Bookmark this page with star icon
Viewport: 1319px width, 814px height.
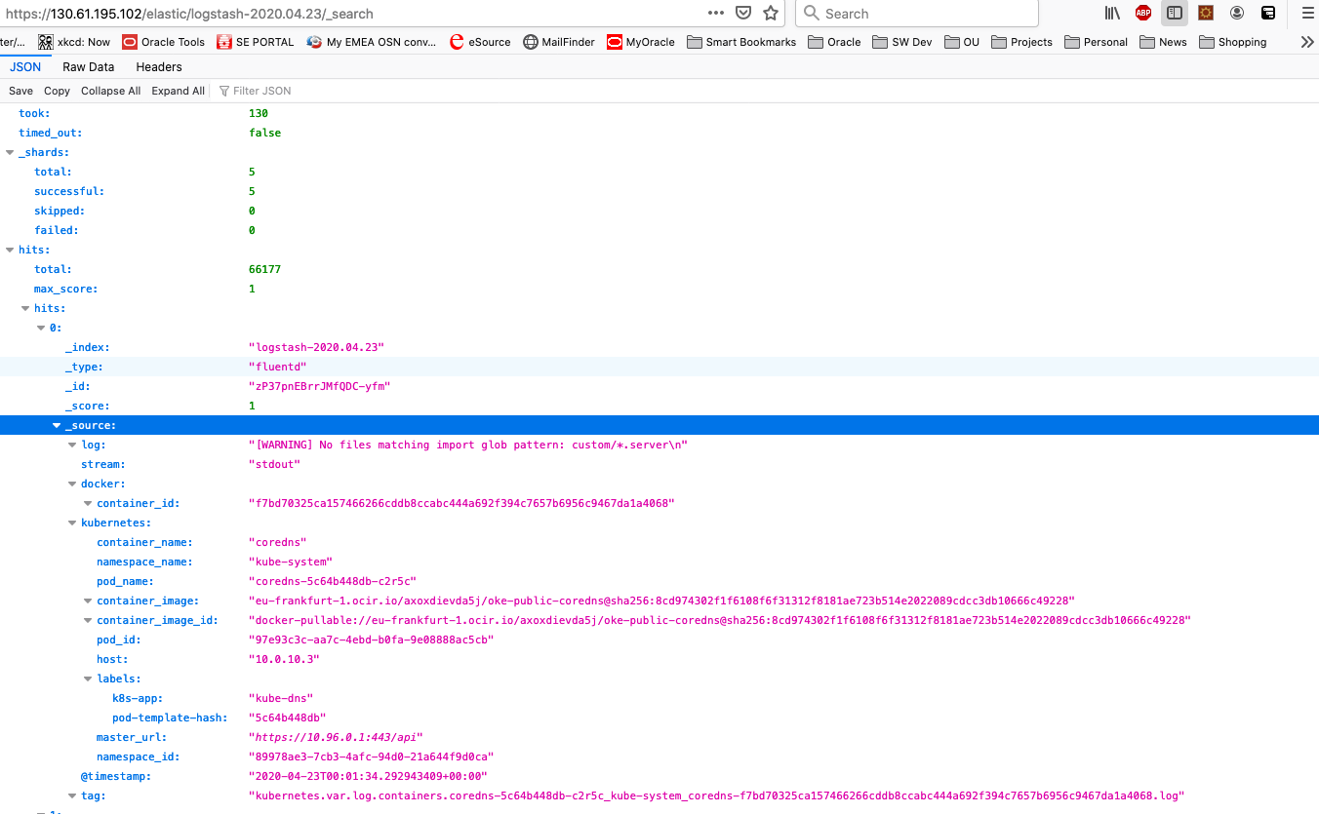click(771, 14)
